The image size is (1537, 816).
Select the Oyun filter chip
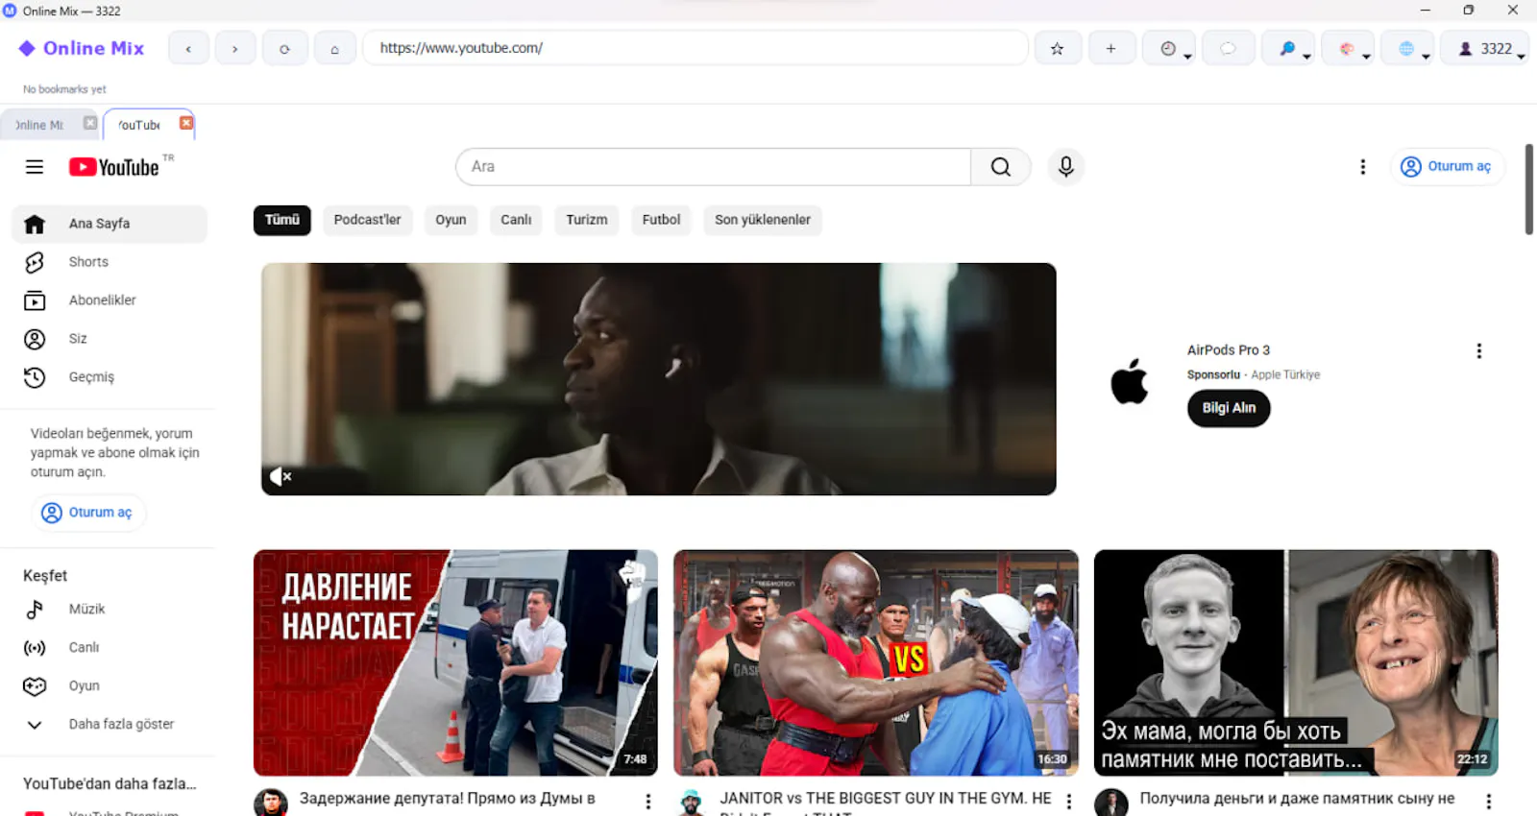click(x=451, y=220)
